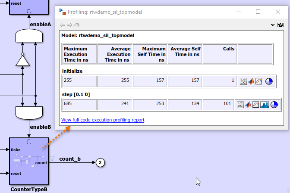Go back using the left arrow in Profiling window
This screenshot has width=290, height=193.
pos(63,25)
